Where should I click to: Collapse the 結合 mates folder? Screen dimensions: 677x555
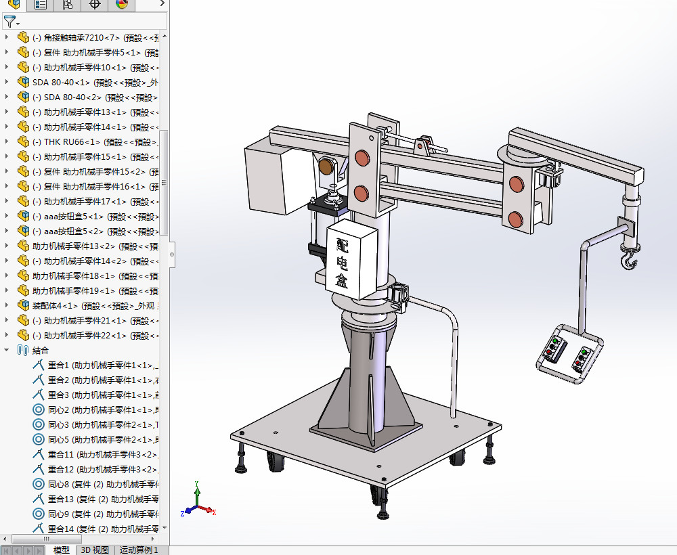click(7, 350)
